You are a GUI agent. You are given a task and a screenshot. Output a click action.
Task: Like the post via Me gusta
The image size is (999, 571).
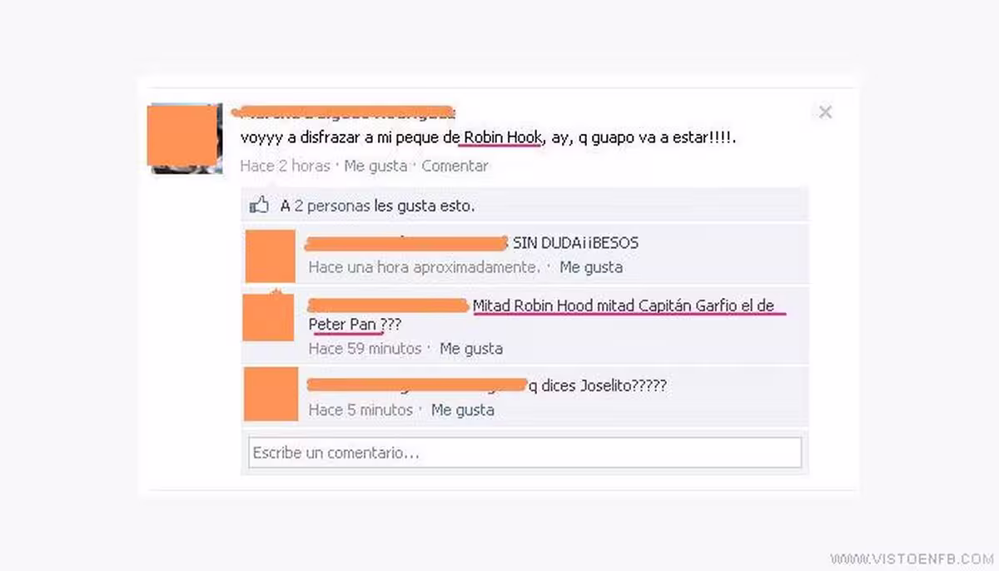point(375,166)
